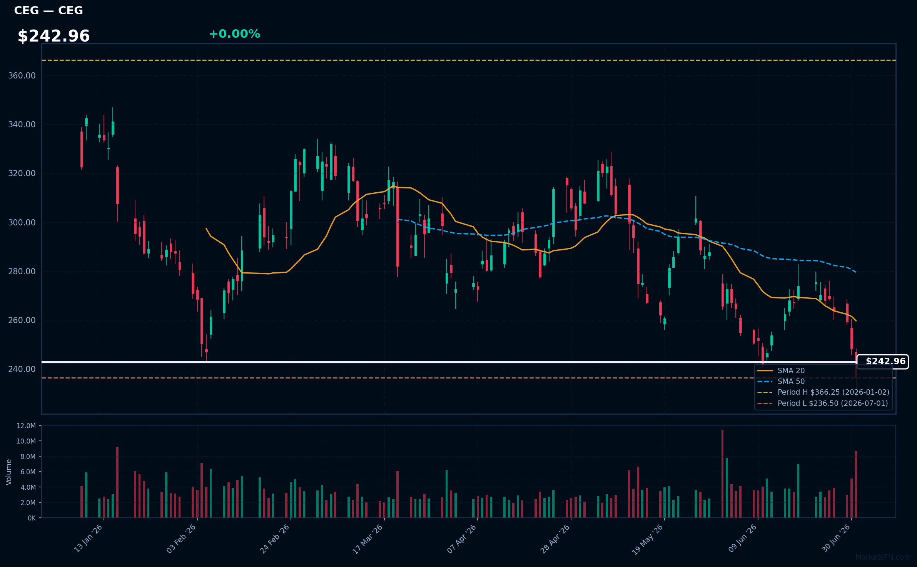Image resolution: width=917 pixels, height=567 pixels.
Task: Click the +0.00% change indicator
Action: (x=234, y=34)
